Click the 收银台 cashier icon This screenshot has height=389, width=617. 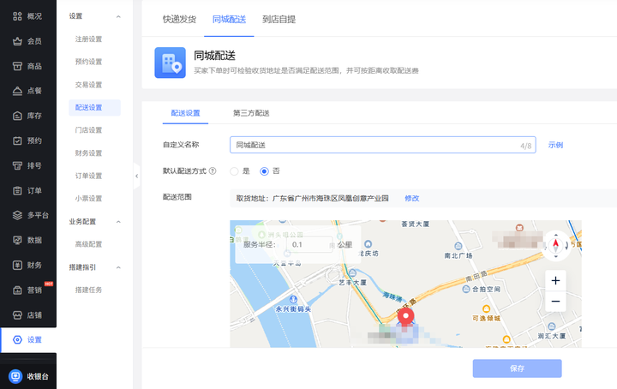[x=16, y=376]
